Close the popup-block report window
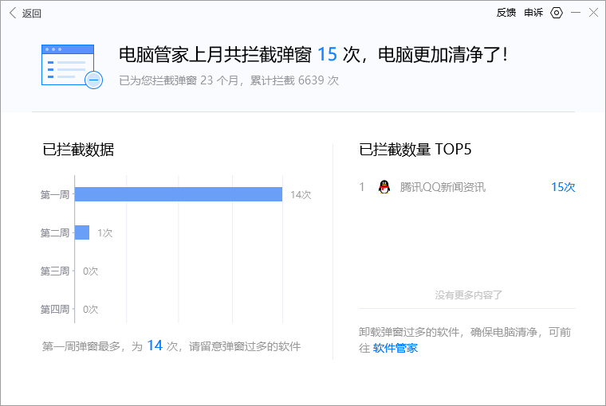This screenshot has height=406, width=606. [x=593, y=13]
